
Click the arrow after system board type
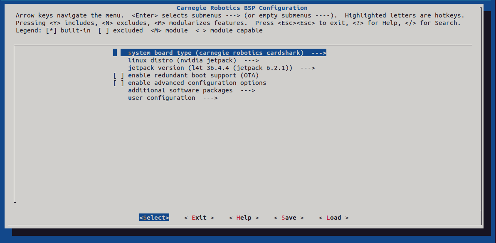coord(319,53)
